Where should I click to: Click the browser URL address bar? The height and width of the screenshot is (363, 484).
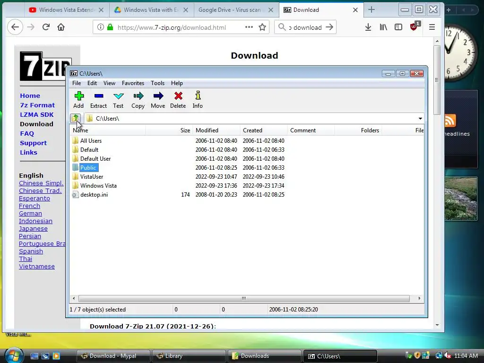pos(181,27)
